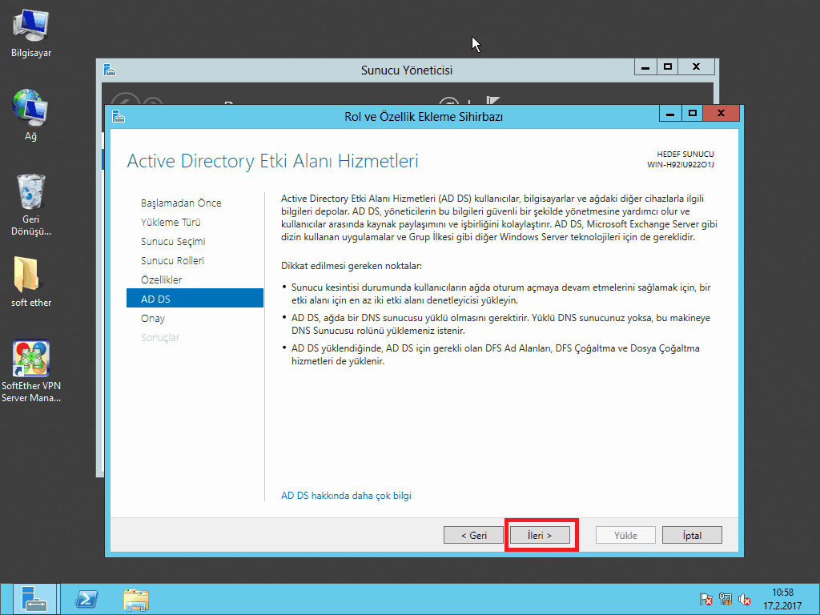Open File Explorer from the taskbar
The height and width of the screenshot is (615, 820).
pos(136,599)
